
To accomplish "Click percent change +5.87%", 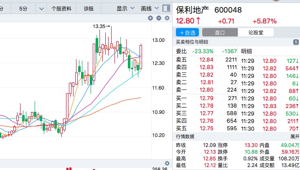I will (264, 21).
